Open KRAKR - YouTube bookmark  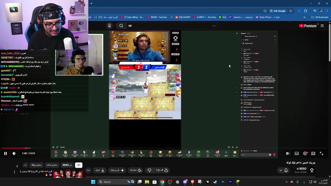coord(157,17)
